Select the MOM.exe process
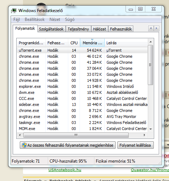This screenshot has height=181, width=169. pos(82,129)
